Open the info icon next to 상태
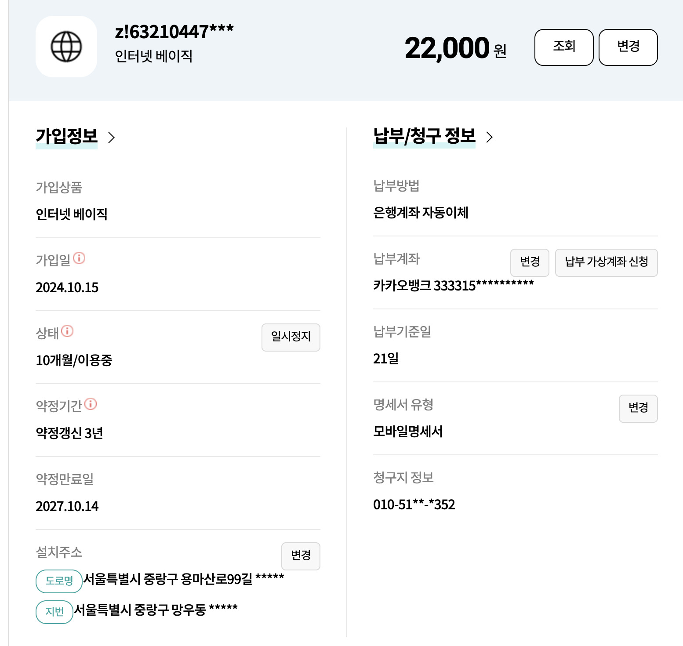Viewport: 683px width, 646px height. point(67,331)
